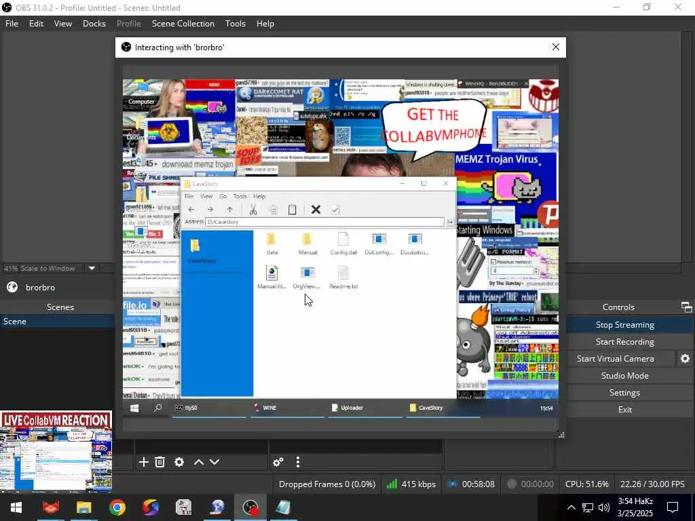695x521 pixels.
Task: Remove selected scene with trash icon
Action: click(160, 462)
